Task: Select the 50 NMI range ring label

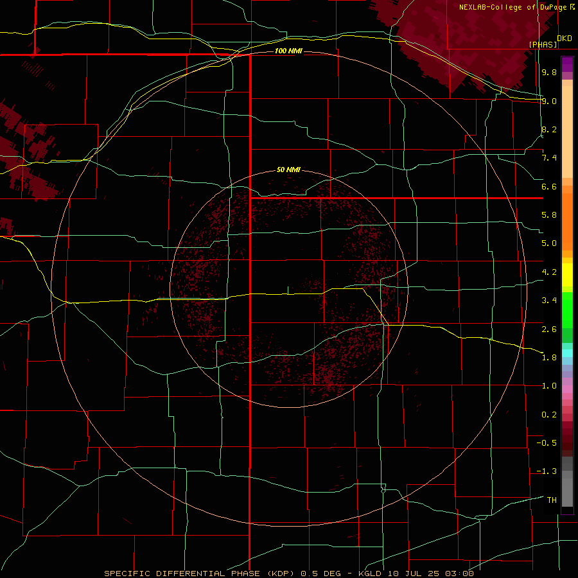Action: (288, 170)
